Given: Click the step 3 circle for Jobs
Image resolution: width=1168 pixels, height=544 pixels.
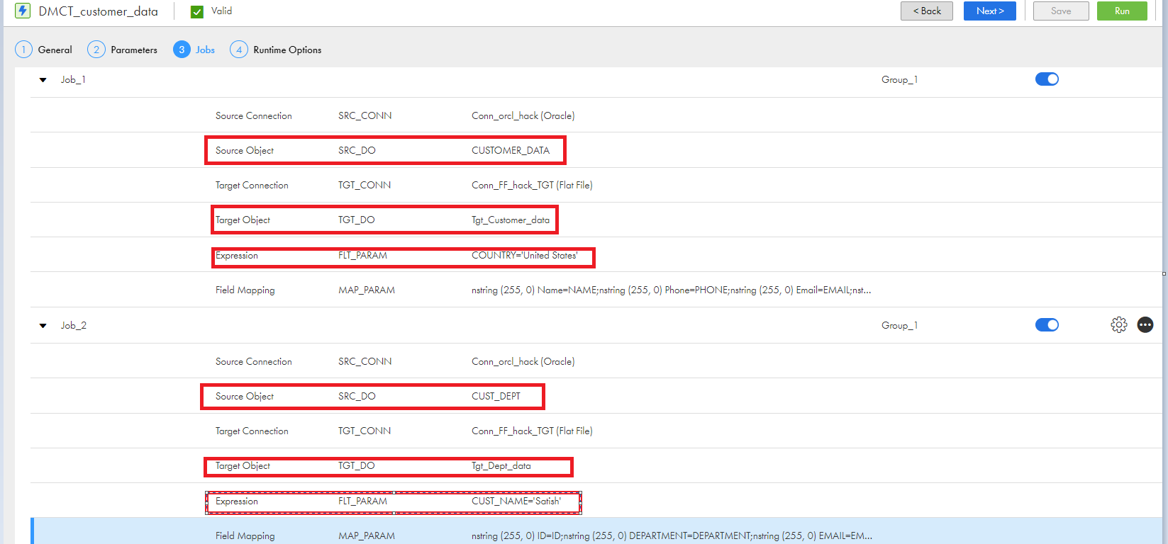Looking at the screenshot, I should 182,50.
